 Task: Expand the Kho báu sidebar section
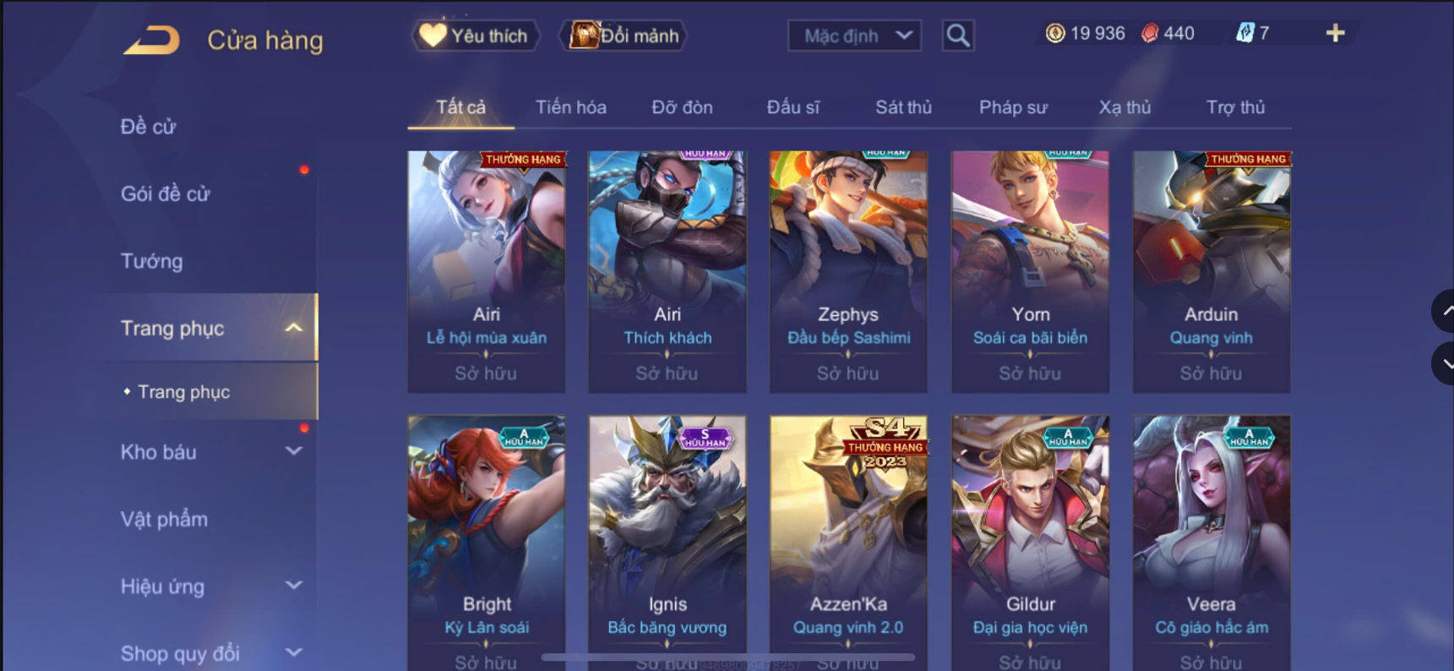click(294, 451)
